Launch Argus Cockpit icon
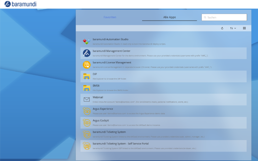This screenshot has height=161, width=258. pyautogui.click(x=87, y=123)
